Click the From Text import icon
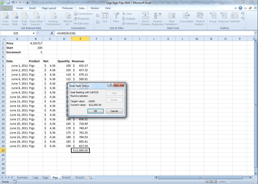258x184 pixels. coord(24,19)
